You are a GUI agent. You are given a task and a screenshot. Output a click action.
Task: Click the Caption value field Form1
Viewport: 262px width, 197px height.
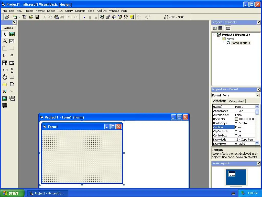[x=245, y=127]
